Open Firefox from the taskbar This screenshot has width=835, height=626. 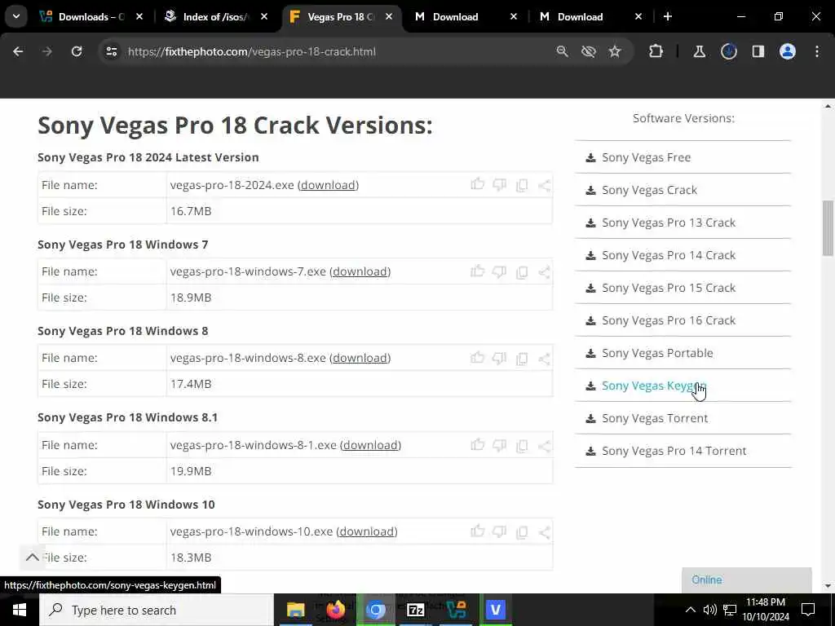point(335,610)
